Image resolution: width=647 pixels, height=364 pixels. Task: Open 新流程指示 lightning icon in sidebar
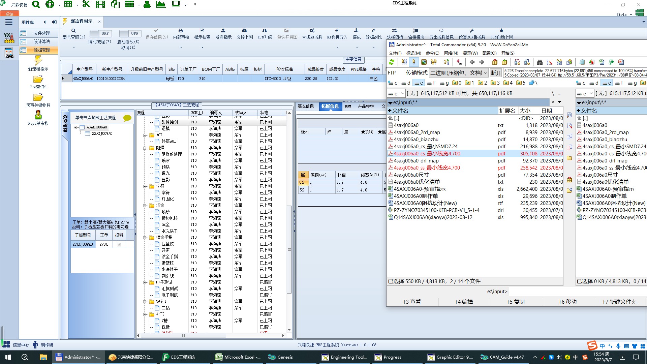(x=38, y=61)
